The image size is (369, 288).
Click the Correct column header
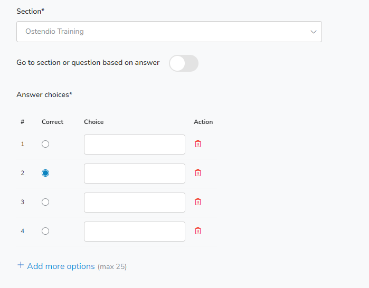pyautogui.click(x=52, y=122)
